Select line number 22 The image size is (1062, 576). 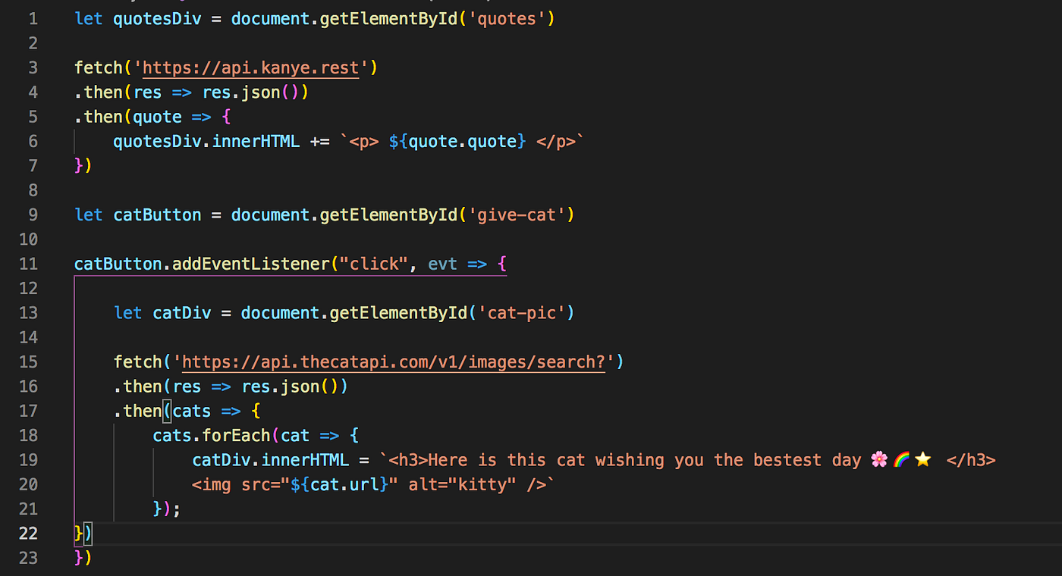pos(28,533)
